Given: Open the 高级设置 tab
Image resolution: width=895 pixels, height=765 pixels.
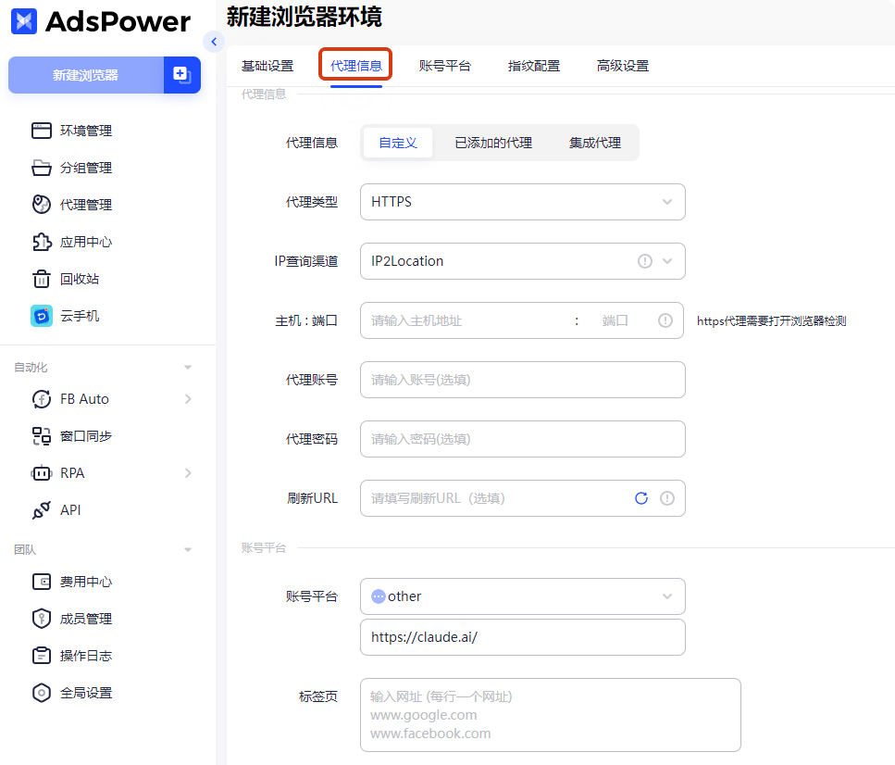Looking at the screenshot, I should (623, 66).
